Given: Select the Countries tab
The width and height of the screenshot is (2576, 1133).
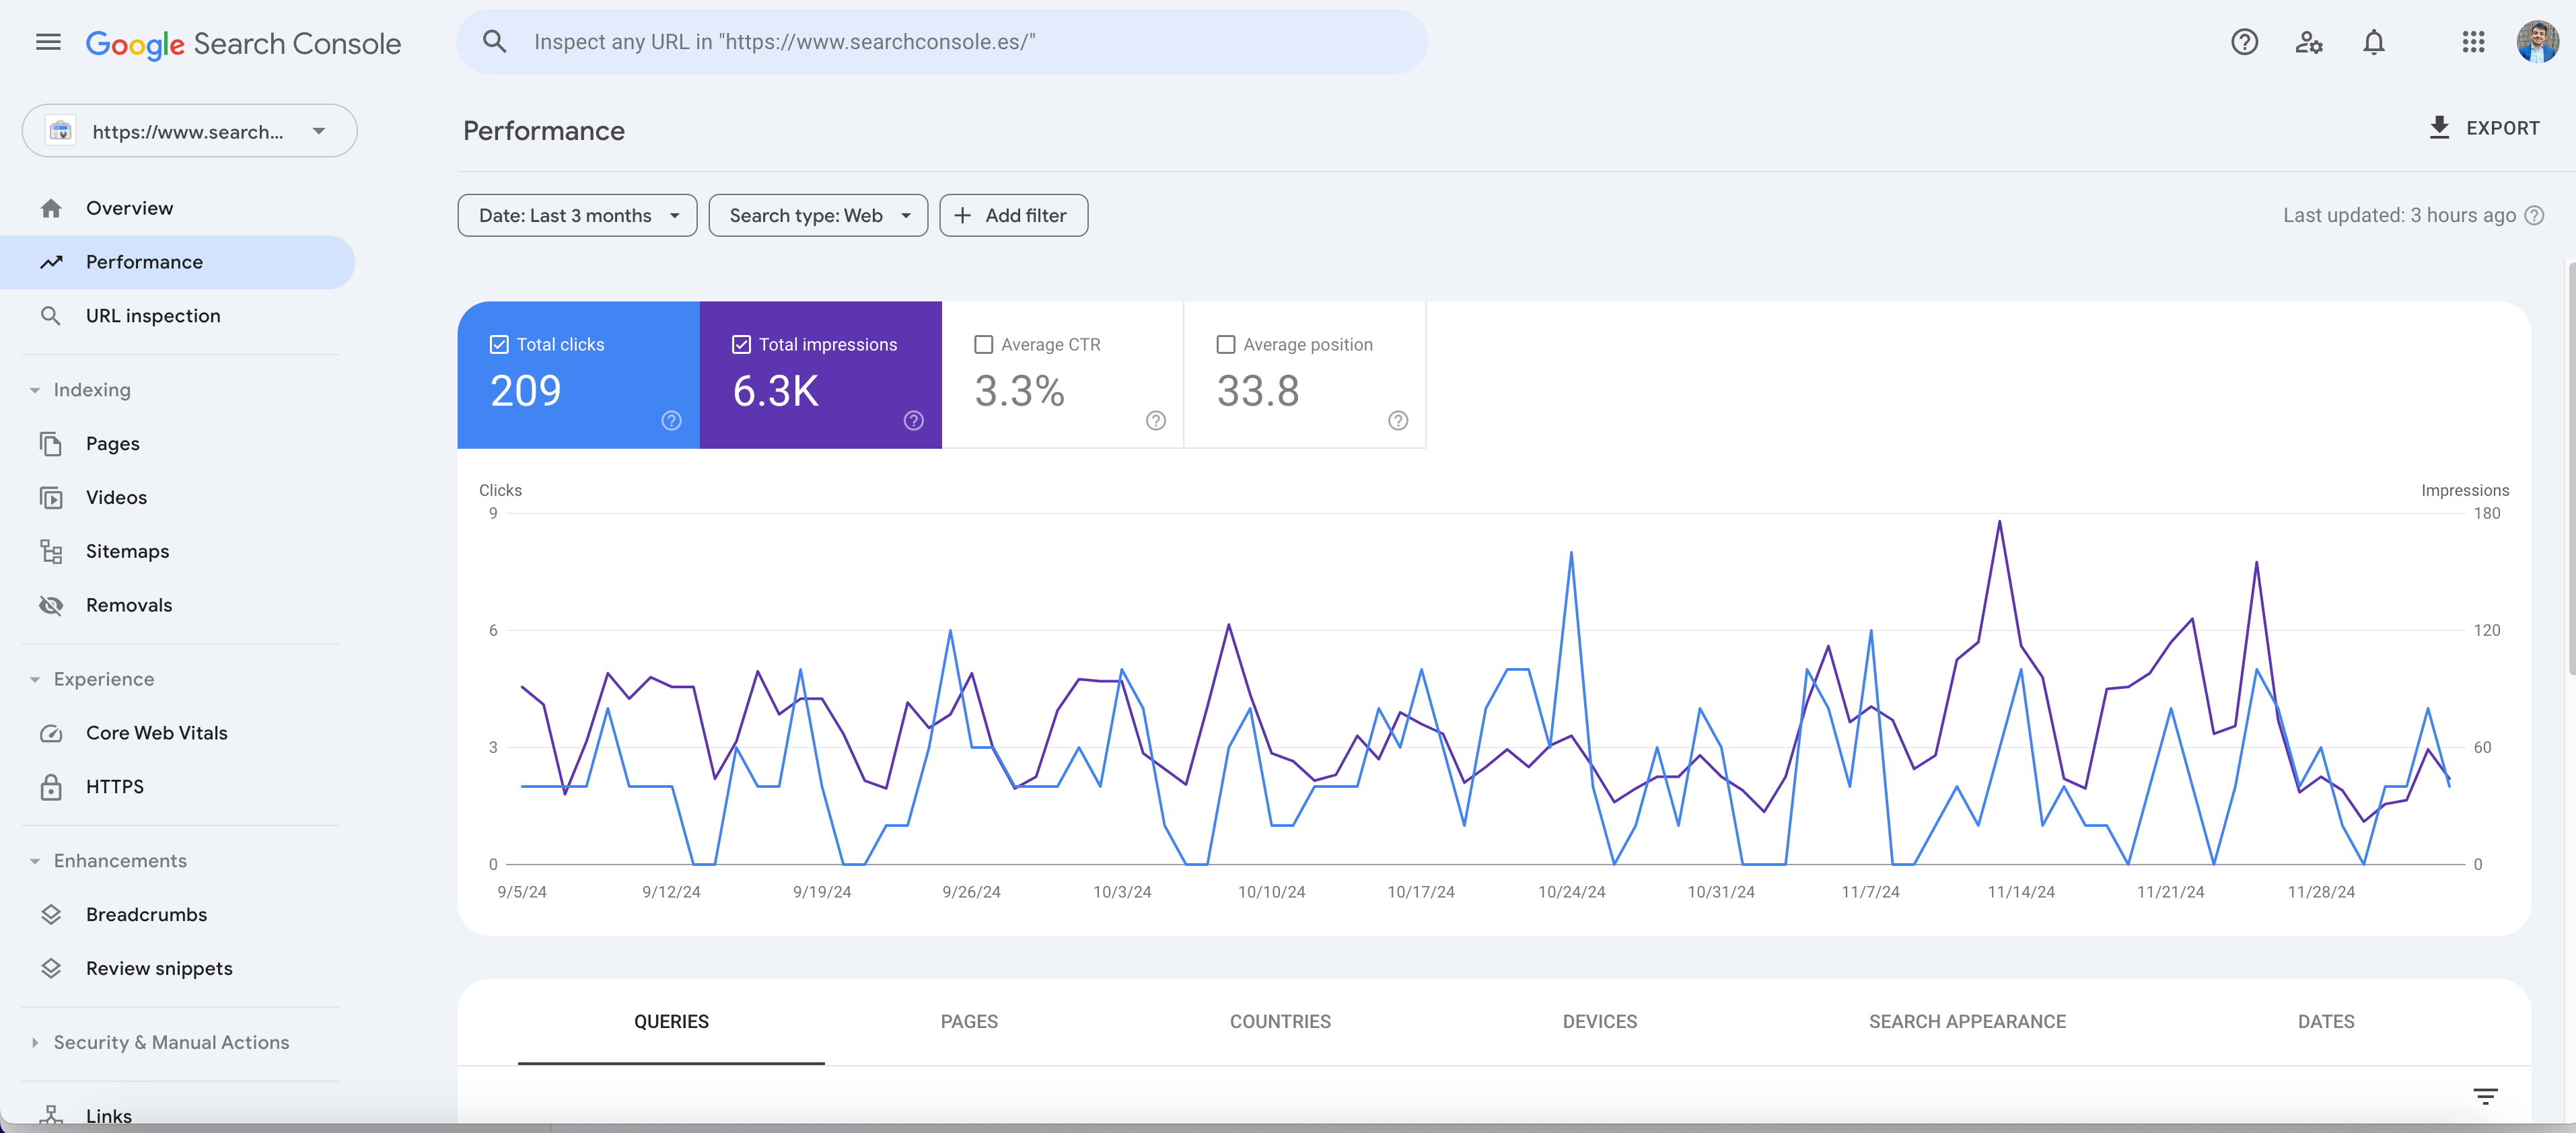Looking at the screenshot, I should (x=1280, y=1020).
